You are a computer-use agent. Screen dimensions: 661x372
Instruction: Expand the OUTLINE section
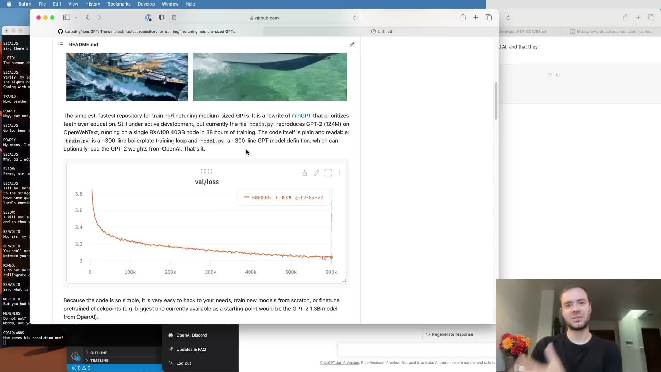[x=98, y=353]
